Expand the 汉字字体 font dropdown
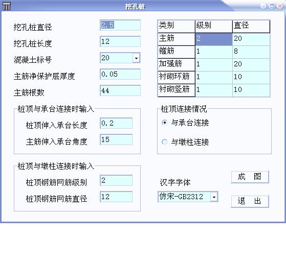 pyautogui.click(x=214, y=197)
